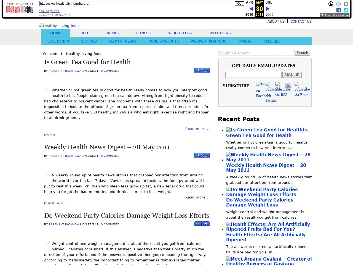
Task: Open the Low Fat Meals submenu item
Action: point(122,41)
